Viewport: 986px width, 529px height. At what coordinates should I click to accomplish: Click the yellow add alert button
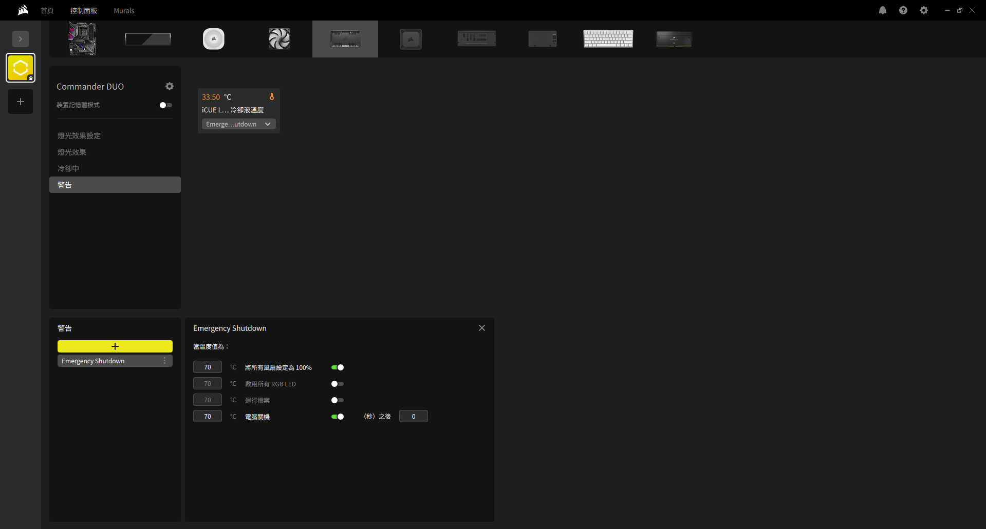pyautogui.click(x=115, y=346)
